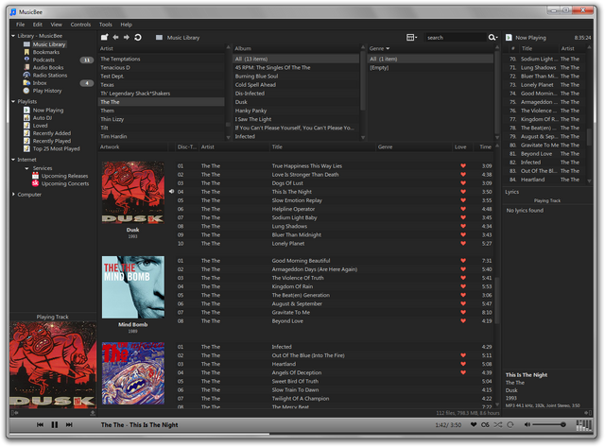This screenshot has width=605, height=447.
Task: Open the View menu
Action: coord(57,25)
